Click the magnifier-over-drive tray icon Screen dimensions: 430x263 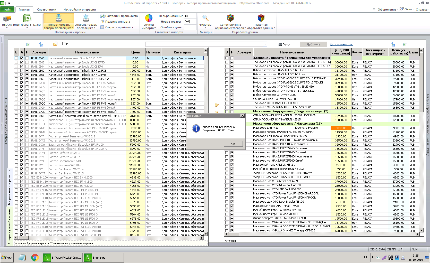pyautogui.click(x=403, y=258)
